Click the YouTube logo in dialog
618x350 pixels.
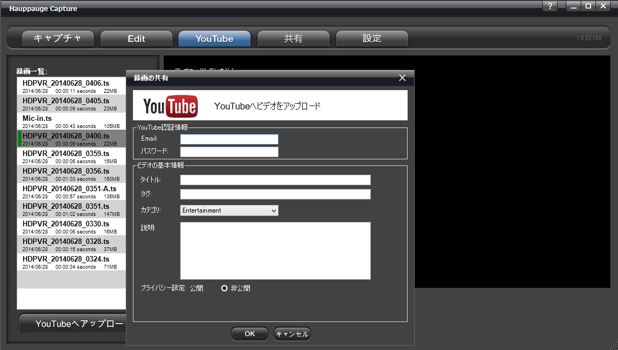(x=170, y=106)
